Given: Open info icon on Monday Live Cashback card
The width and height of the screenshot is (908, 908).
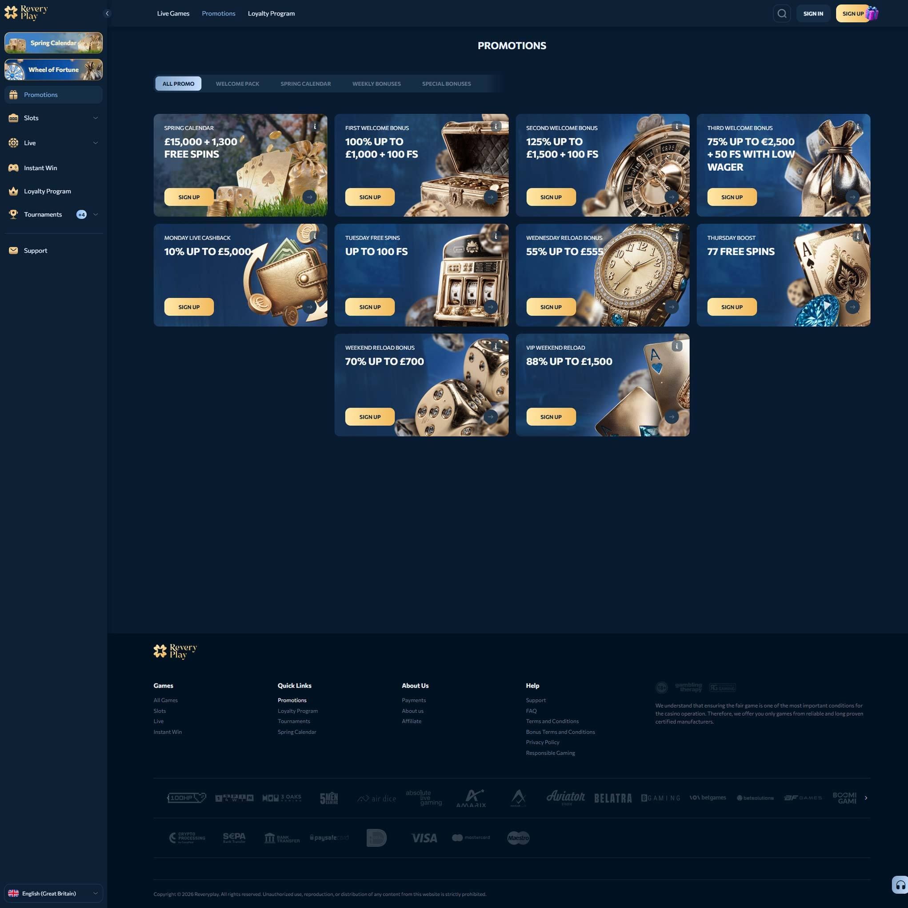Looking at the screenshot, I should coord(315,236).
